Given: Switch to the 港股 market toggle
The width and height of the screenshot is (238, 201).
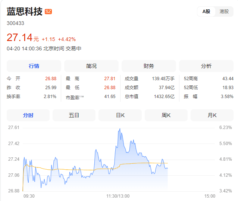Looking at the screenshot, I should click(224, 12).
